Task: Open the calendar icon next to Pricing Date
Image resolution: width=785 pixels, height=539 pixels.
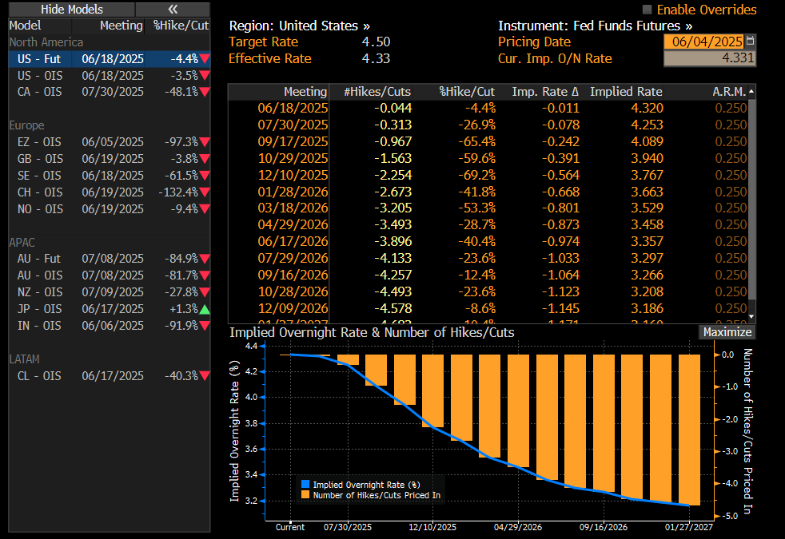Action: 750,42
